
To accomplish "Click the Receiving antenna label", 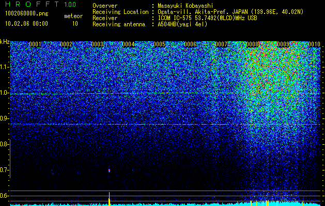I will click(x=119, y=24).
